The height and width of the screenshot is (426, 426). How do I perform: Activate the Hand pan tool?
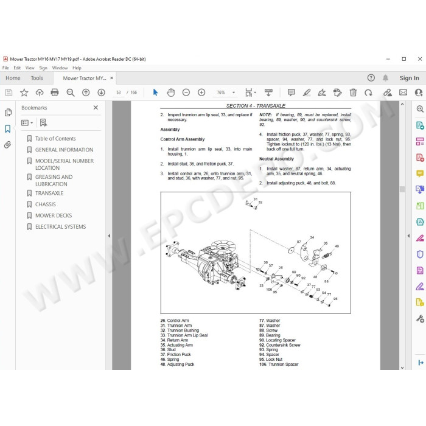click(170, 93)
